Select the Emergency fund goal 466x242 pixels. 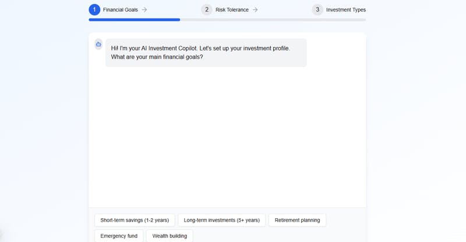pos(119,236)
